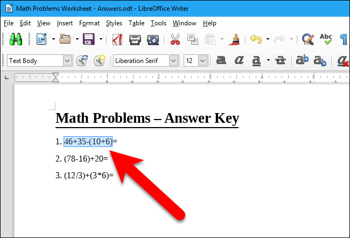Click the Redo arrow icon
This screenshot has height=238, width=350.
(x=279, y=39)
